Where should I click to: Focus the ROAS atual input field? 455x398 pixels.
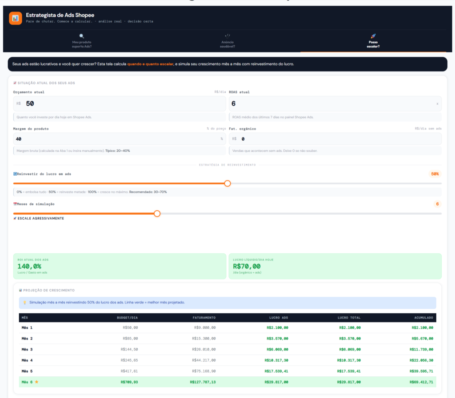(335, 104)
